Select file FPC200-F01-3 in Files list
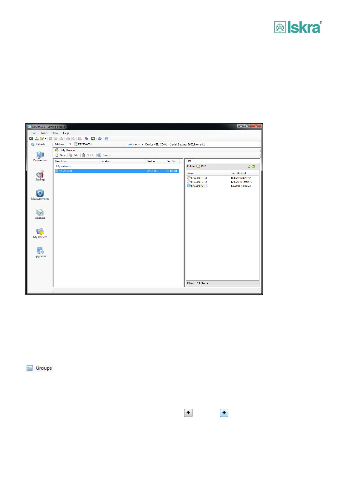The image size is (356, 504). tap(199, 178)
